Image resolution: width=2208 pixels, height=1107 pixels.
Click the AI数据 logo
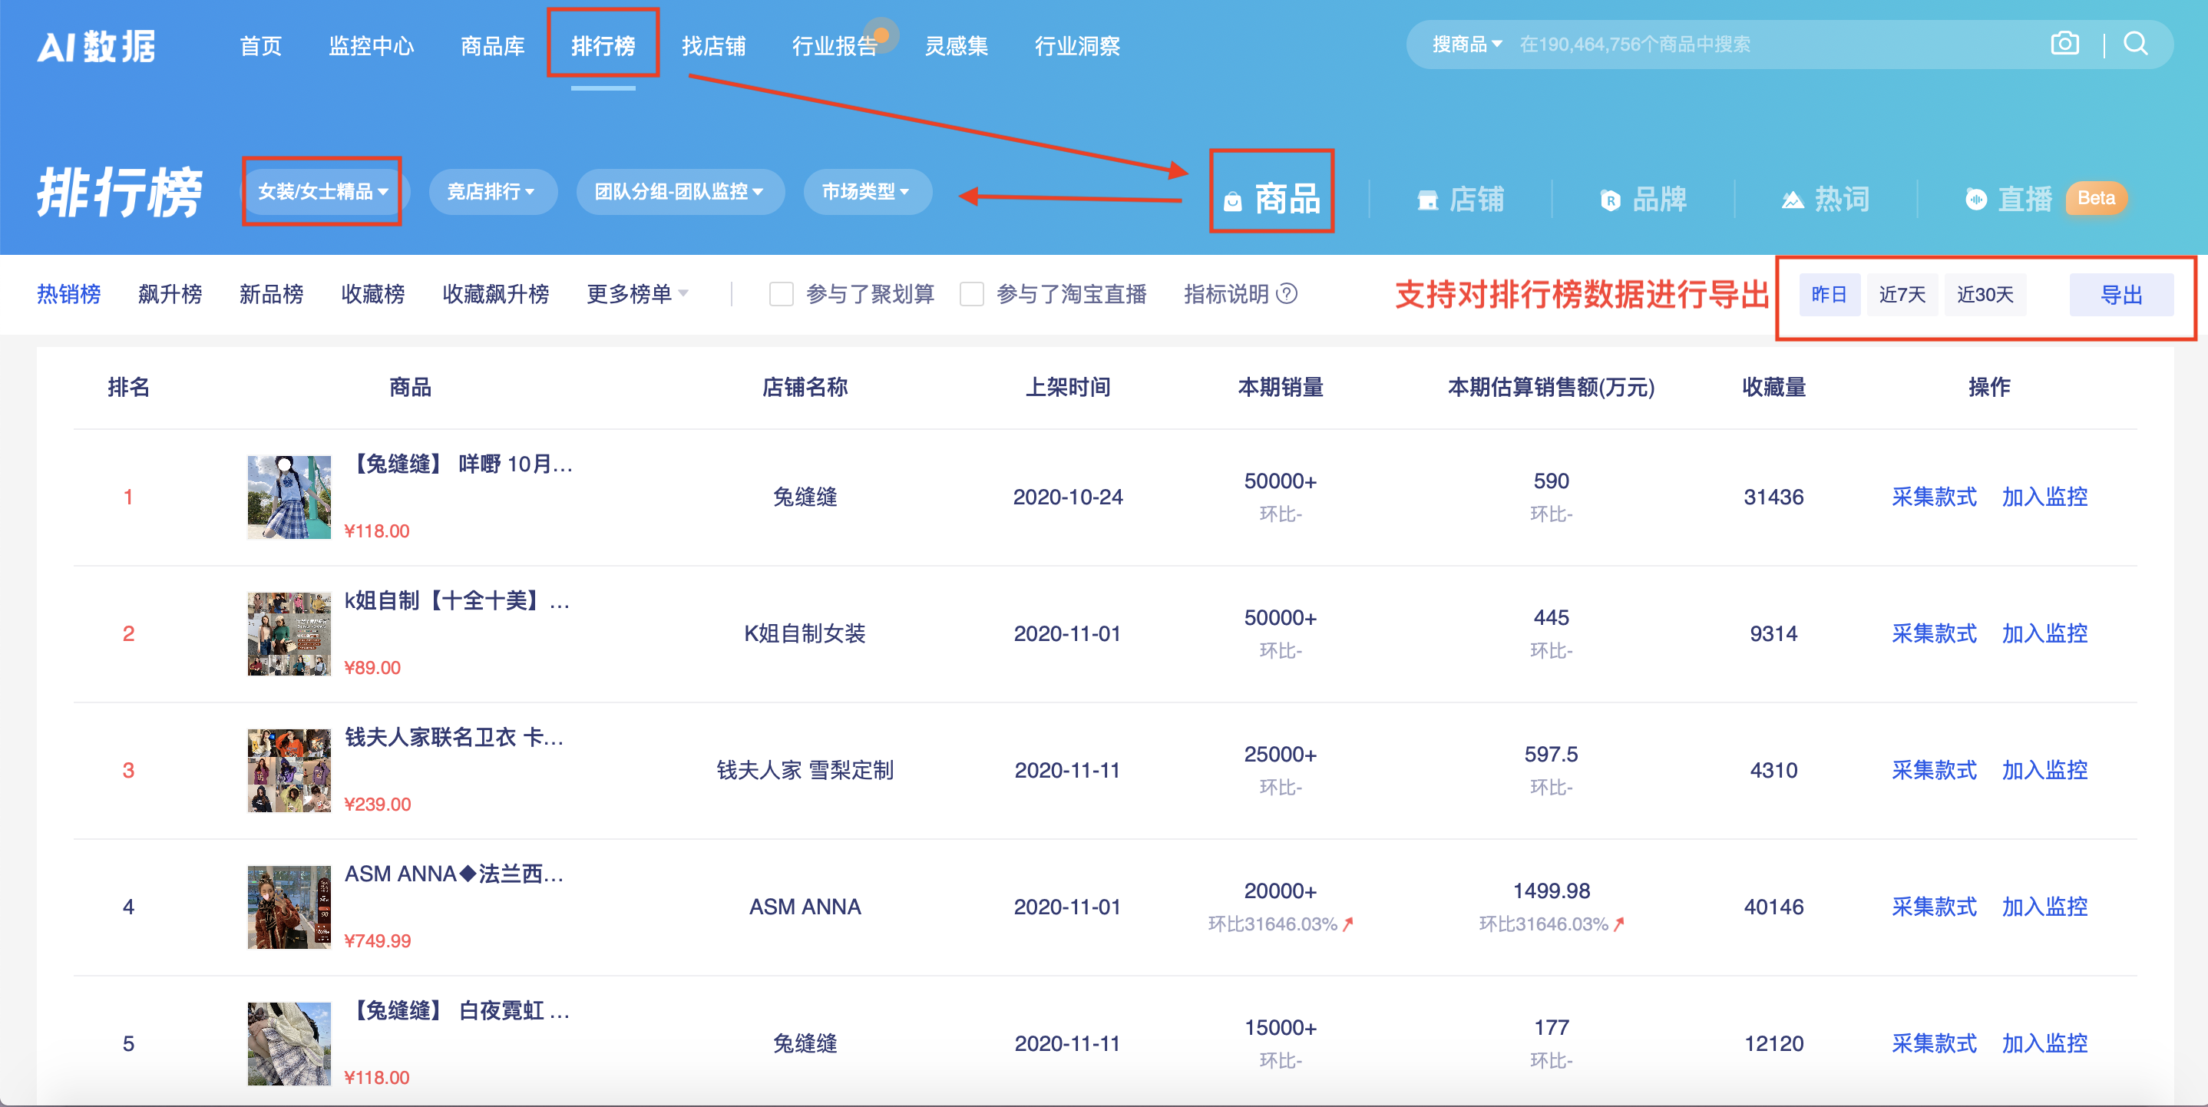click(96, 46)
